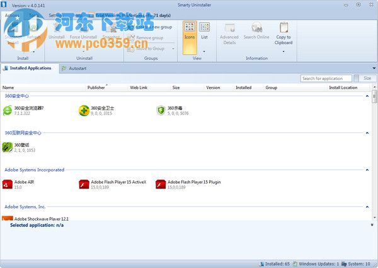Open Copy to Clipboard dropdown arrow
The image size is (378, 268).
click(283, 51)
